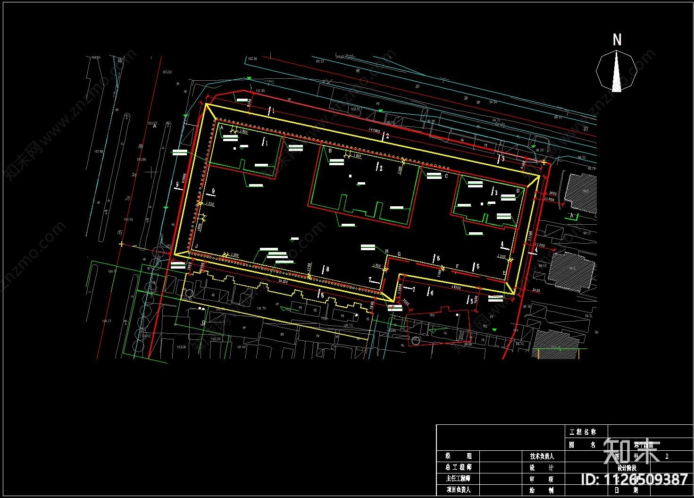
Task: Click the north arrow compass symbol
Action: point(616,72)
